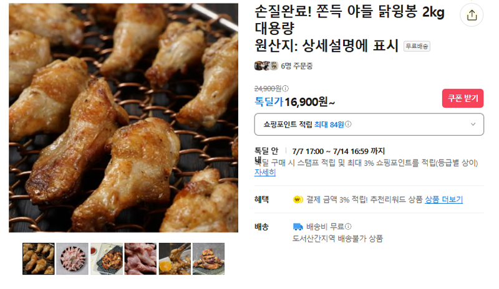Click the info icon beside 최대 84원 points
The width and height of the screenshot is (499, 289).
click(x=348, y=125)
